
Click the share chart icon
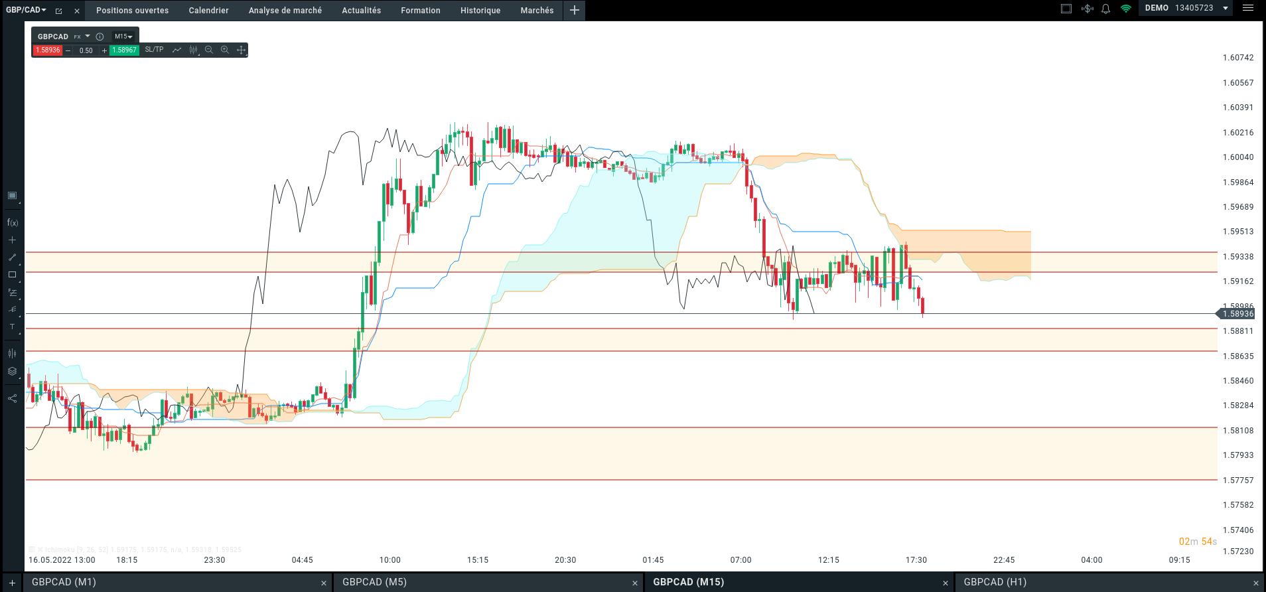(x=12, y=398)
